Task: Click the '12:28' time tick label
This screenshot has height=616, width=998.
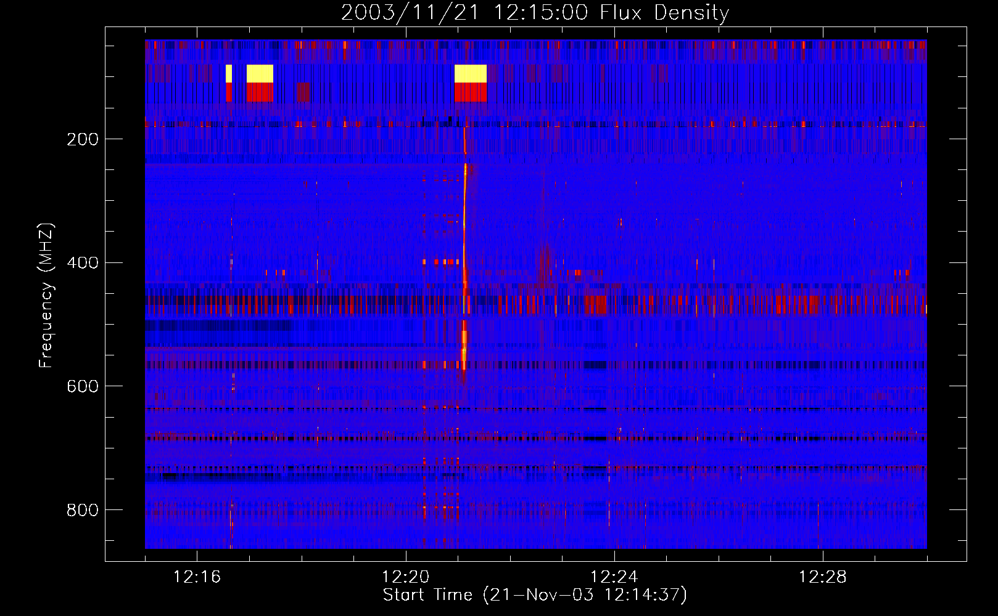Action: pyautogui.click(x=822, y=577)
